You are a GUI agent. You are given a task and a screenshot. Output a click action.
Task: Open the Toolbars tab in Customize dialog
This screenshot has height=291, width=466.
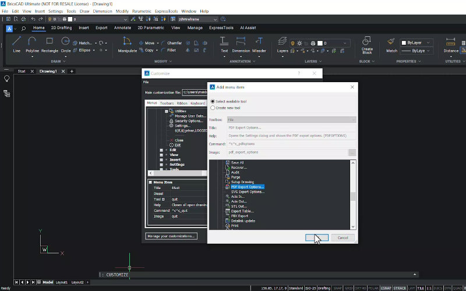(167, 103)
